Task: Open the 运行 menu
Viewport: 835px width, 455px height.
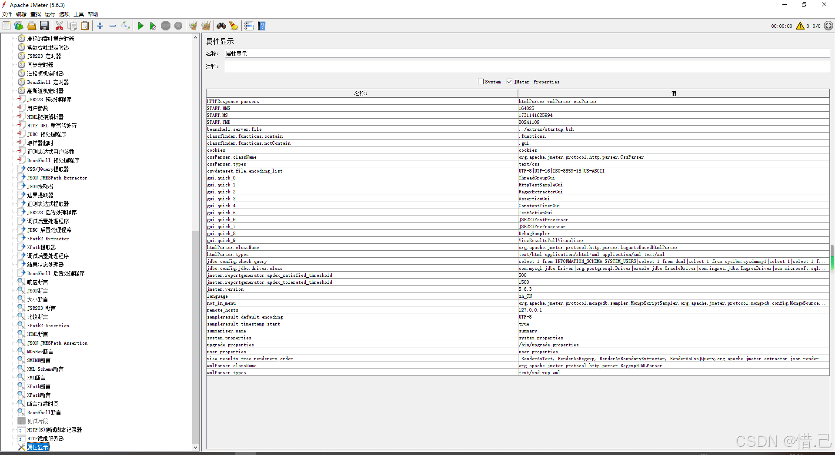Action: click(x=50, y=14)
